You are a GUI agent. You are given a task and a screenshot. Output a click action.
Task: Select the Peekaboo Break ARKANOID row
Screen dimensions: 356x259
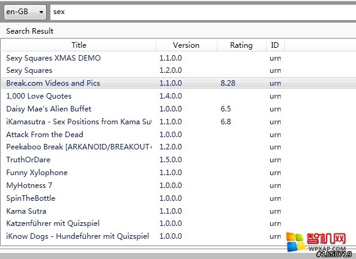179,147
